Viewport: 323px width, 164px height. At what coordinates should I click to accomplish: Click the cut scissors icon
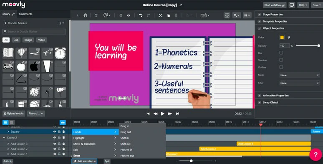pos(160,15)
